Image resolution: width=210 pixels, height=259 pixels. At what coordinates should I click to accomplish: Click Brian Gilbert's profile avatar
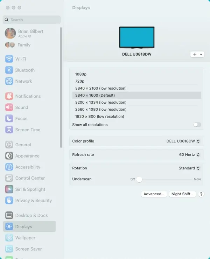tap(10, 33)
